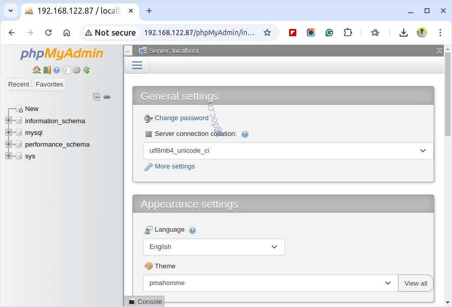The width and height of the screenshot is (452, 307).
Task: Click help icon beside Server connection collation
Action: click(x=245, y=134)
